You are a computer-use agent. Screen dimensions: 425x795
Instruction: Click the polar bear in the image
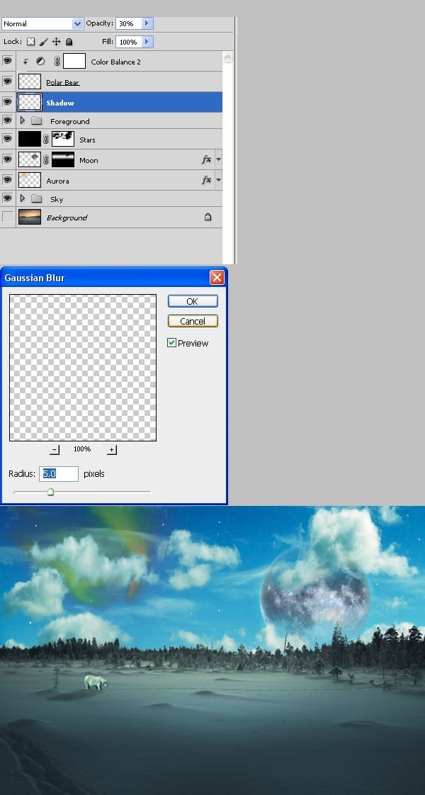(x=96, y=682)
